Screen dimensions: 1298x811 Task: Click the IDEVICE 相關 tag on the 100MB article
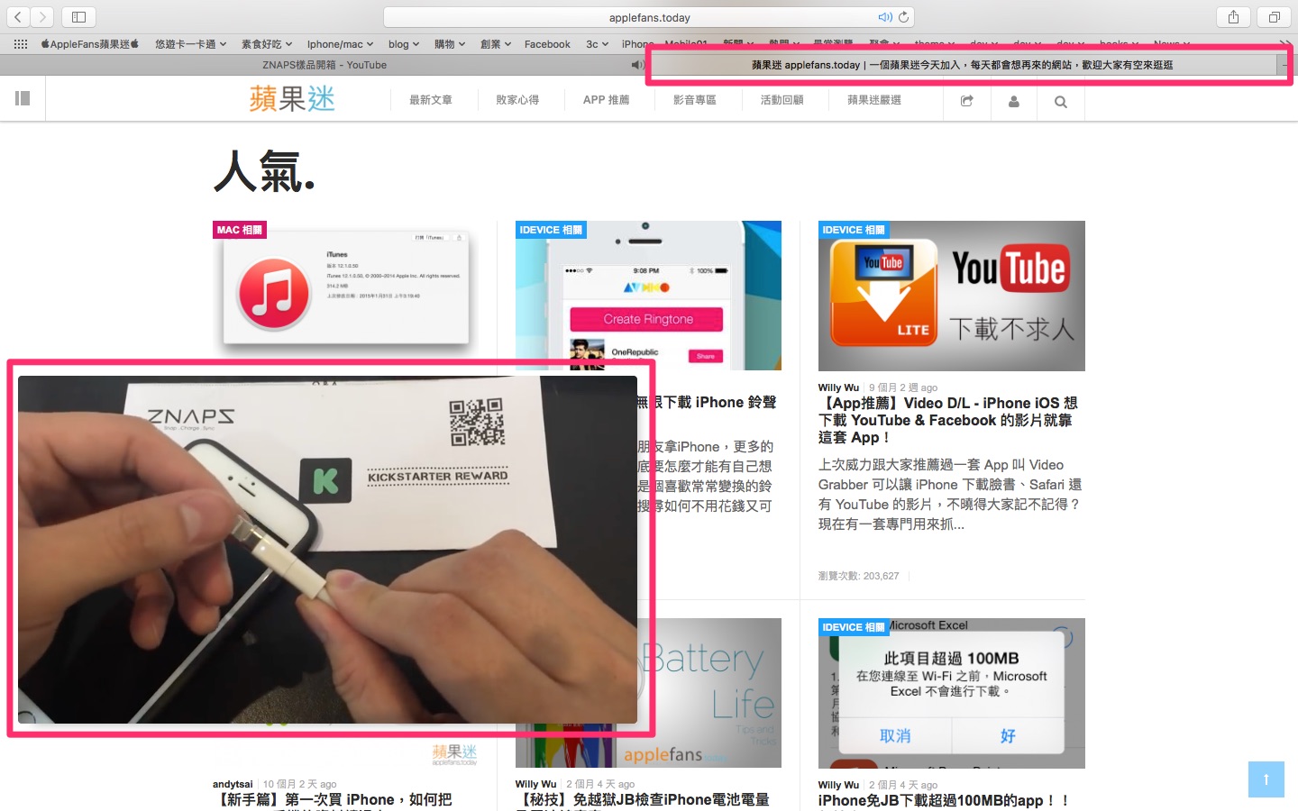[854, 627]
